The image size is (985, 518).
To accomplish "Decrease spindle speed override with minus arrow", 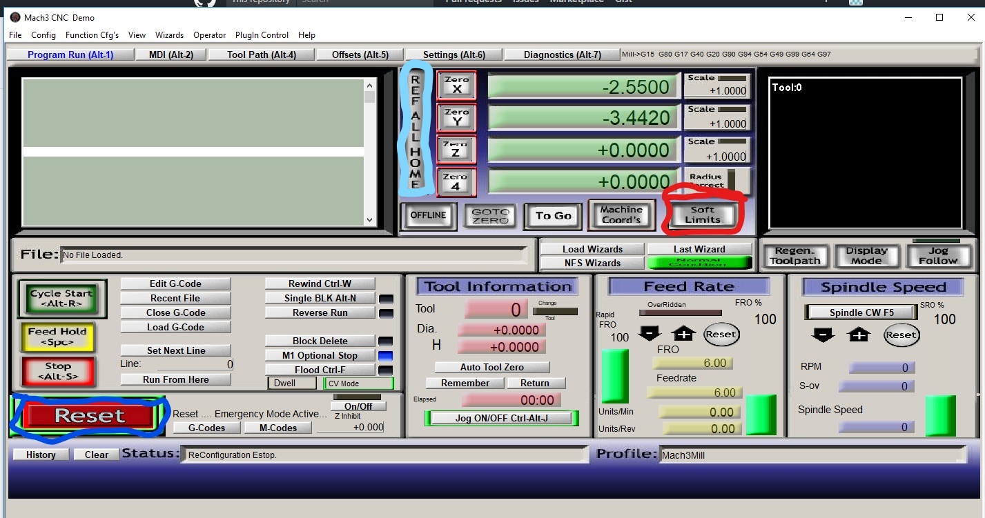I will pyautogui.click(x=823, y=335).
